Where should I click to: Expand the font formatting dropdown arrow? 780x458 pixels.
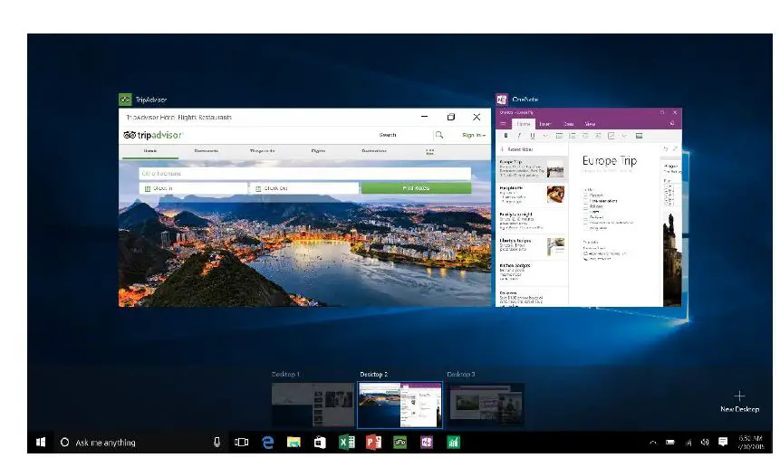coord(545,136)
